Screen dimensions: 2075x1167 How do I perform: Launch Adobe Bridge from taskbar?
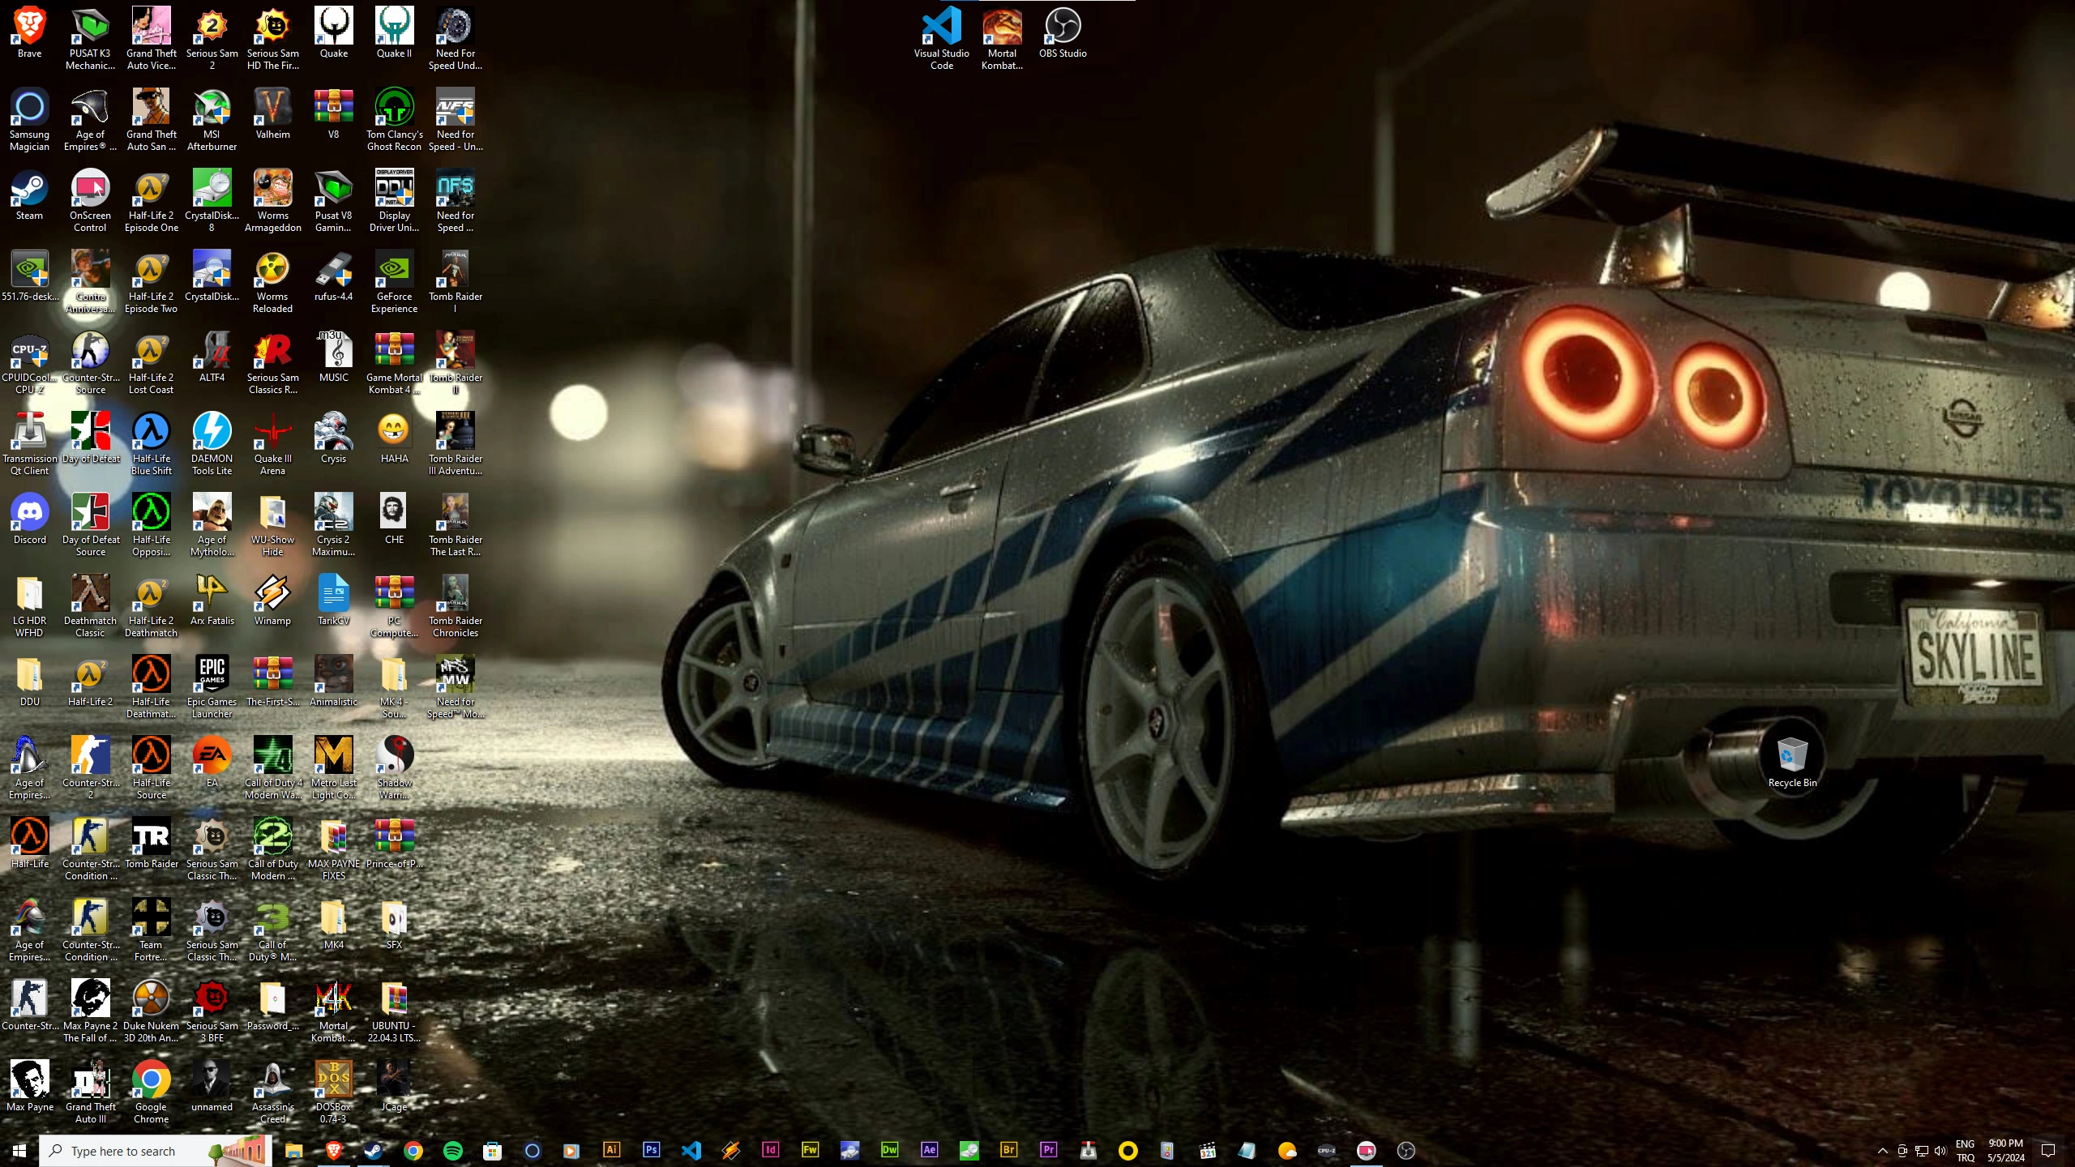(1009, 1150)
